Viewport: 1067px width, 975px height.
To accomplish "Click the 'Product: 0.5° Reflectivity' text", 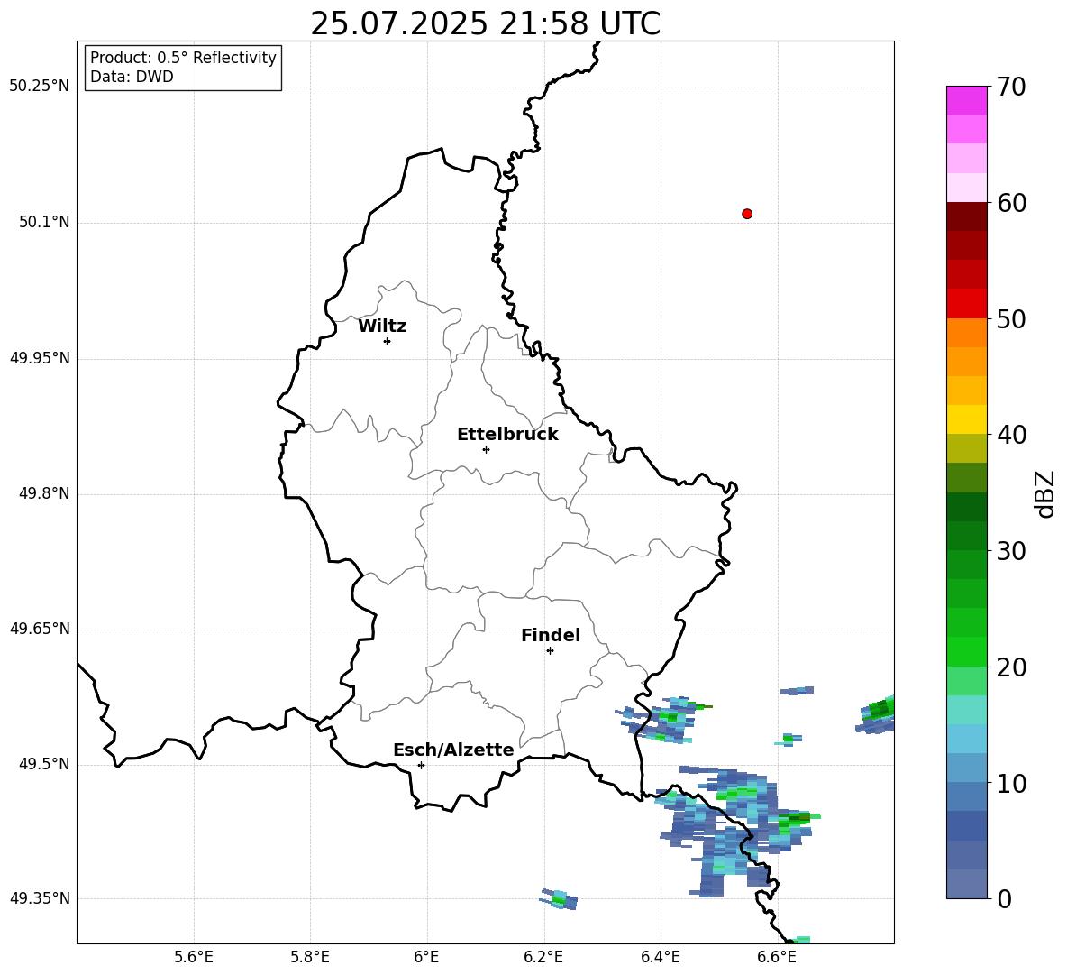I will coord(183,57).
